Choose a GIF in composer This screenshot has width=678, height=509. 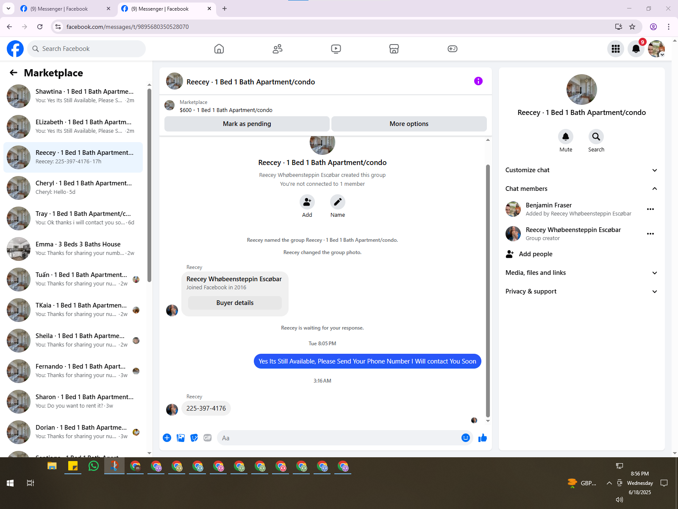[208, 438]
